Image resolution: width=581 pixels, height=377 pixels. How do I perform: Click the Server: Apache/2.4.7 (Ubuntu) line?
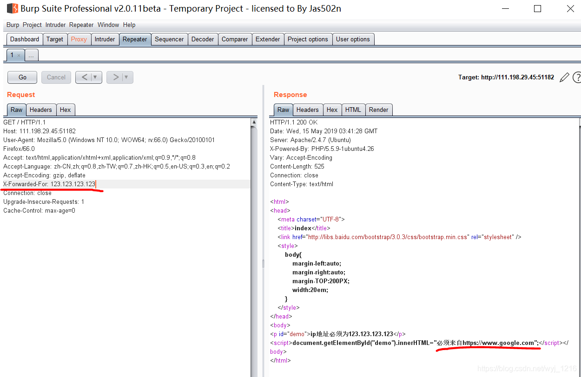pos(310,140)
